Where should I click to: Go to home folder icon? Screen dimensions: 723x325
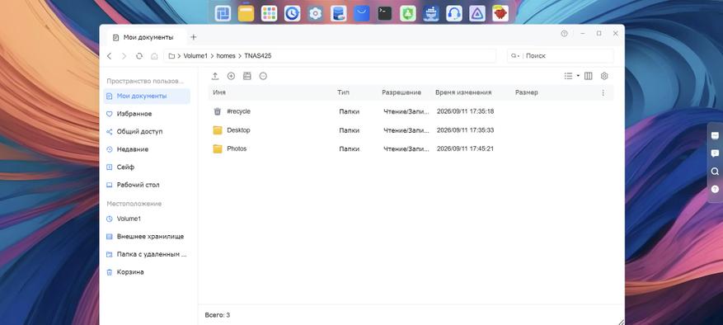(154, 56)
